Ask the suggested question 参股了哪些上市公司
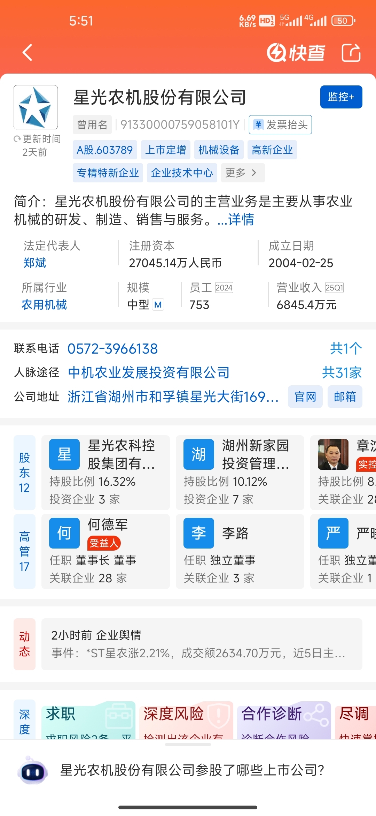Viewport: 376px width, 816px height. pyautogui.click(x=192, y=770)
